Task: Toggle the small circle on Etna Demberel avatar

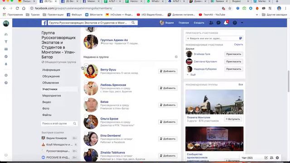Action: [x=86, y=133]
